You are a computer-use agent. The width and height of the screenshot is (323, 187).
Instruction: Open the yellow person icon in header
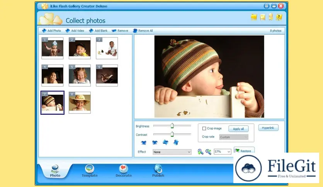coord(271,17)
